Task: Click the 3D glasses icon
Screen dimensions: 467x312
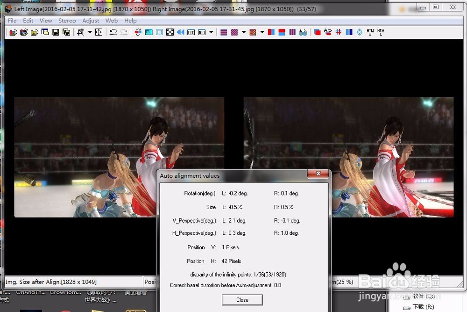Action: (303, 32)
